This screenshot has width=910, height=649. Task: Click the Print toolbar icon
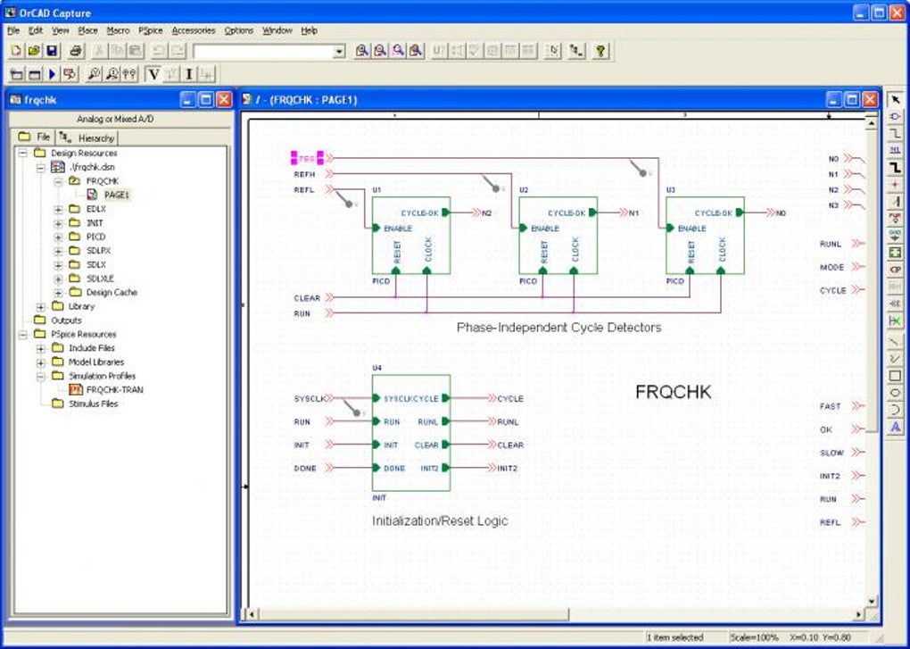point(76,51)
